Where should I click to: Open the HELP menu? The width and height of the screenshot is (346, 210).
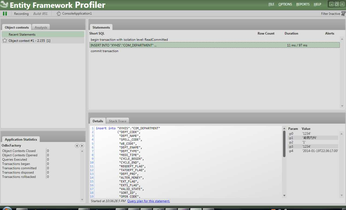pos(317,4)
